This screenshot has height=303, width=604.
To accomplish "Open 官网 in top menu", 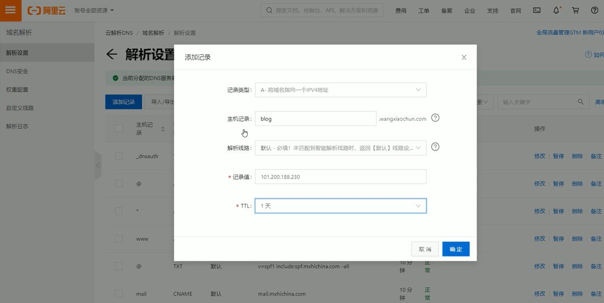I will click(x=516, y=11).
